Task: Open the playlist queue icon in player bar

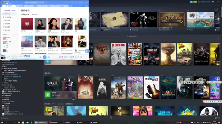Action: pos(81,57)
